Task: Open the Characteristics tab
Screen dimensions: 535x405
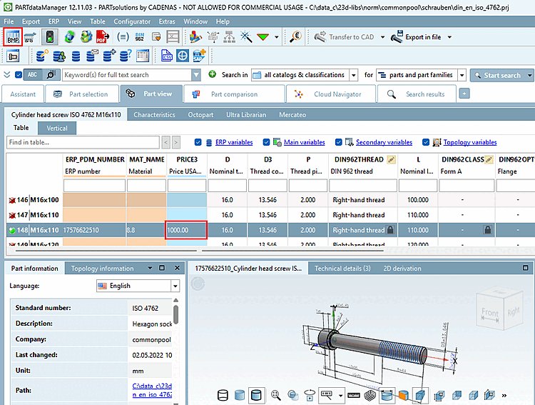Action: 154,115
